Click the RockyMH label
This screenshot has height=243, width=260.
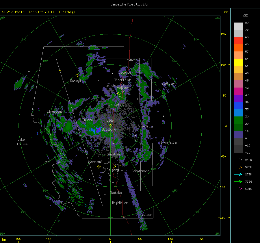[x=76, y=81]
